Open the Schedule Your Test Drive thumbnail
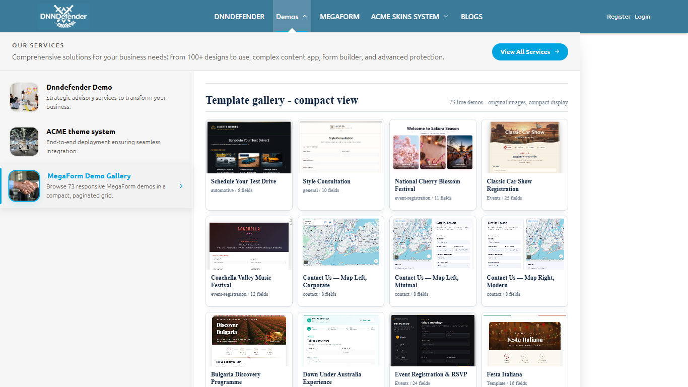Screen dimensions: 688x387 point(249,147)
